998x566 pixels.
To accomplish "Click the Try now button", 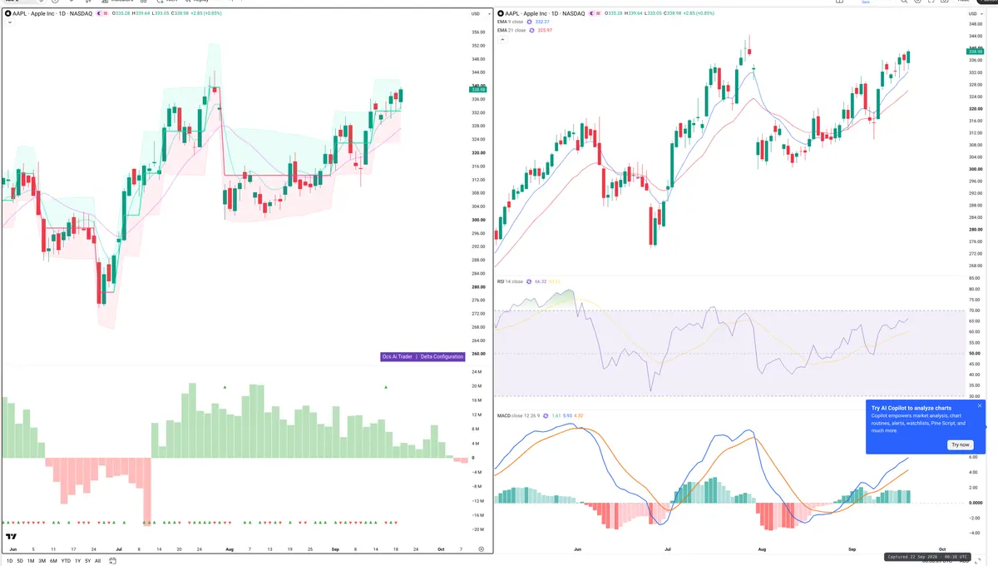I will pyautogui.click(x=961, y=444).
